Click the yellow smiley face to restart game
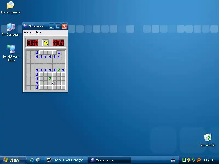Viewport: 219px width, 164px height. tap(46, 43)
